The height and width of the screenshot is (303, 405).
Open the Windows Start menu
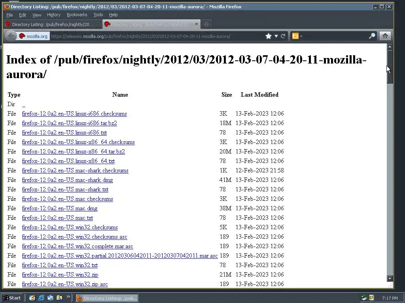(x=12, y=298)
